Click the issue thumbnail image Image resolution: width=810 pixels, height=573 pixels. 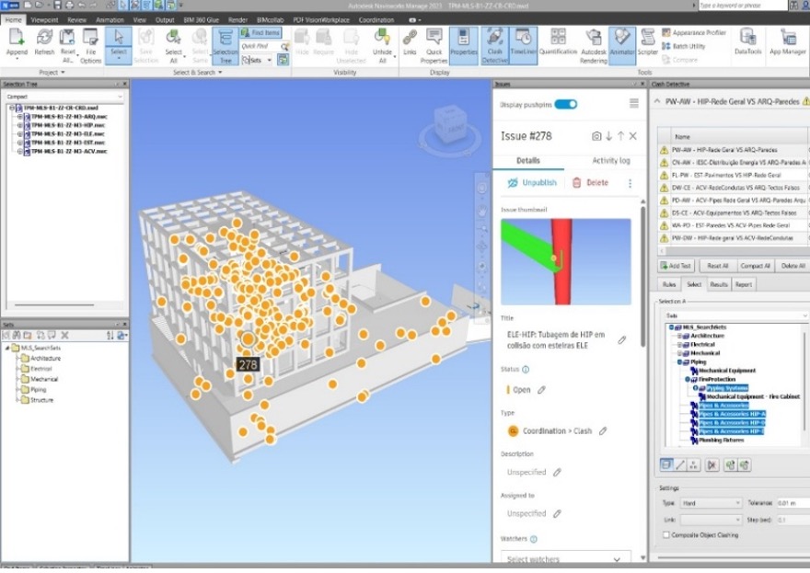coord(565,261)
